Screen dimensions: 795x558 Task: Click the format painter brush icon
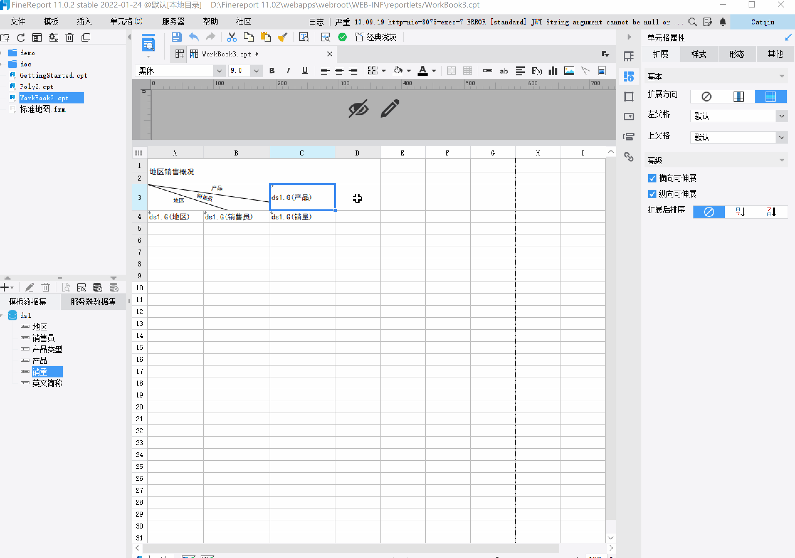tap(282, 37)
